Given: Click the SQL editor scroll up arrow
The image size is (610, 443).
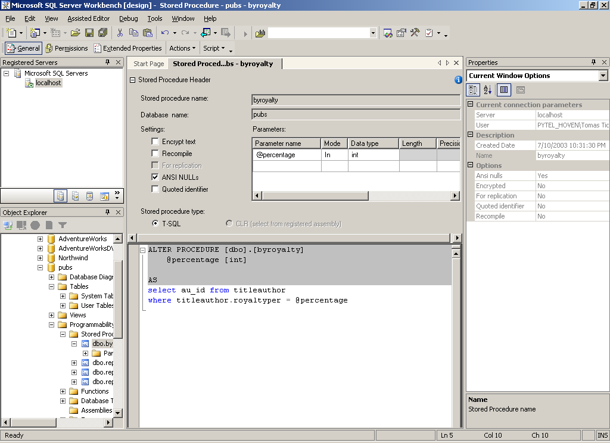Looking at the screenshot, I should 456,254.
